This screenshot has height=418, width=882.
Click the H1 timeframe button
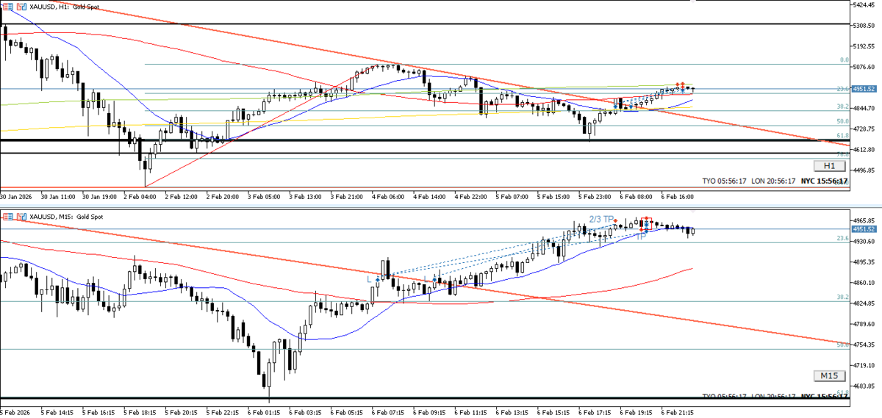click(x=828, y=165)
